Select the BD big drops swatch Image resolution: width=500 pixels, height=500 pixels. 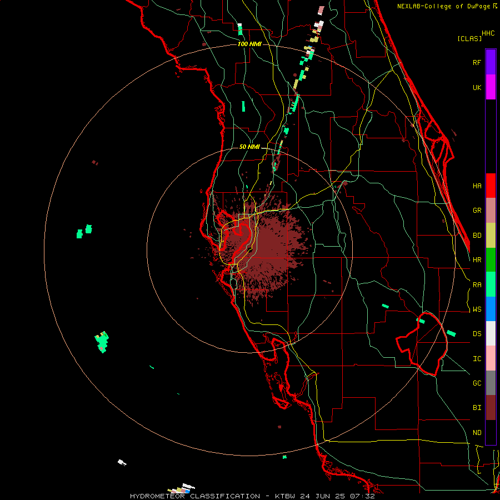coord(491,236)
